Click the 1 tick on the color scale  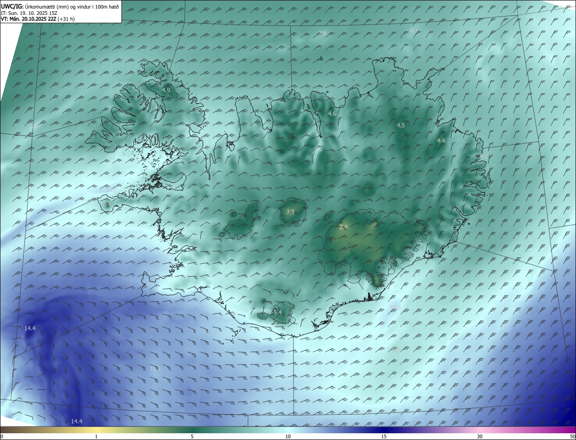[x=96, y=436]
